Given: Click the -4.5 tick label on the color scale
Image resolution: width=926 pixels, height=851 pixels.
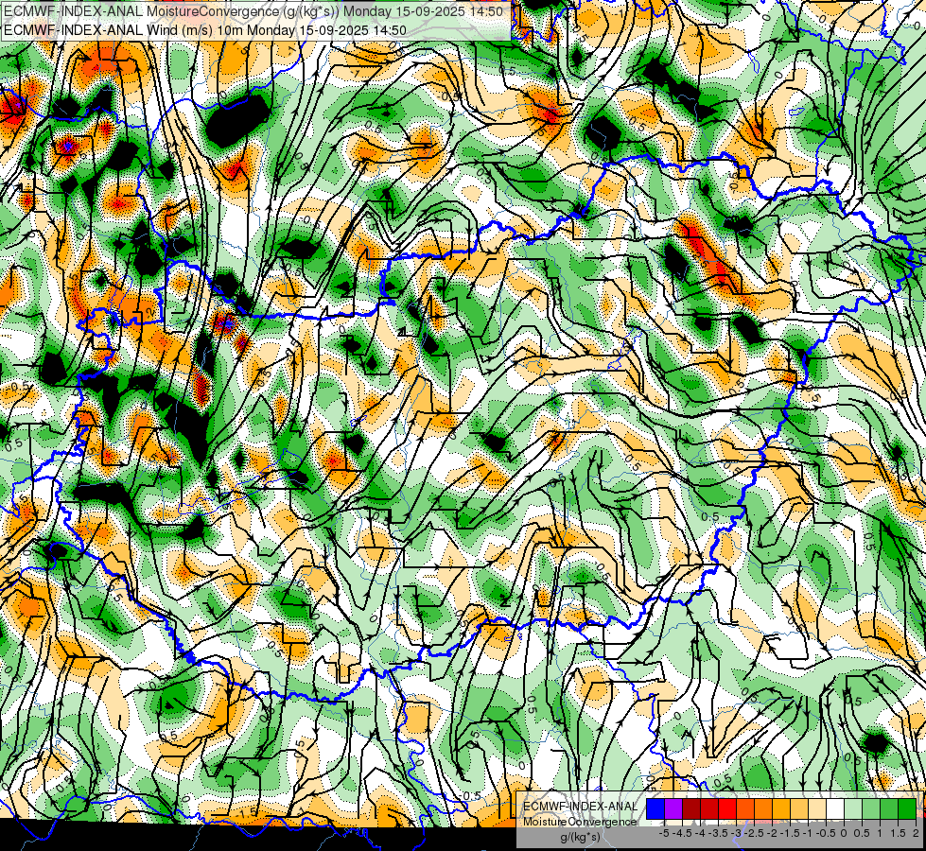Looking at the screenshot, I should (x=682, y=833).
